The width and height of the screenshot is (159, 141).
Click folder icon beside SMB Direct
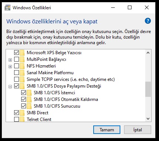click(x=22, y=113)
